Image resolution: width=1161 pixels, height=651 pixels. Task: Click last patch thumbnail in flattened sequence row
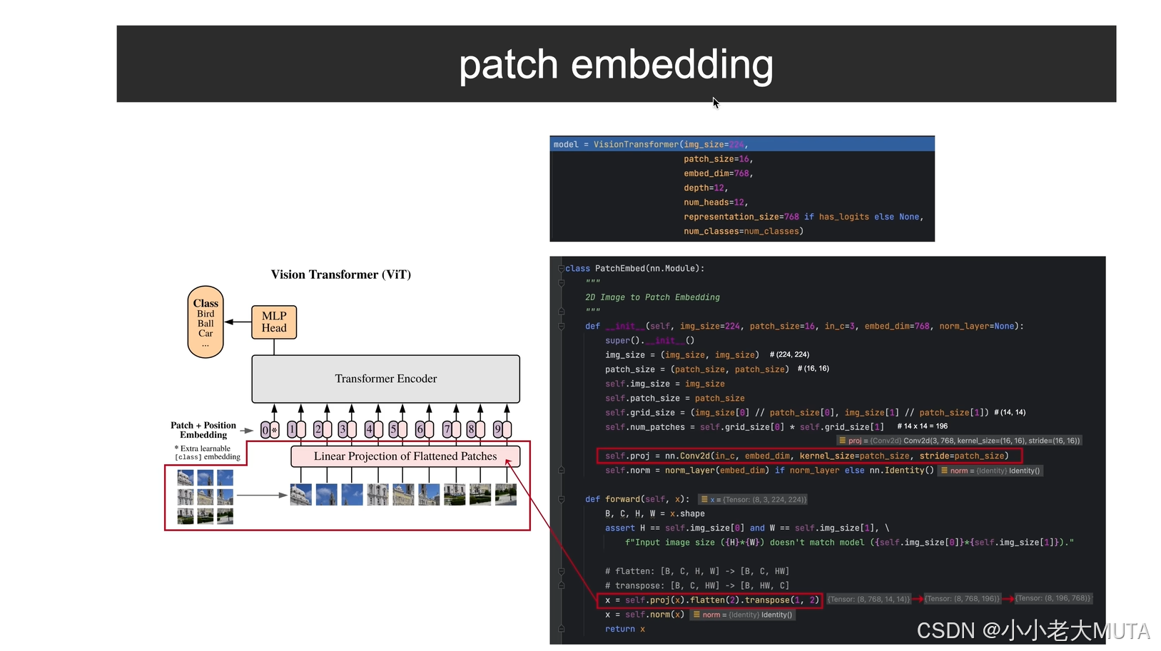[x=506, y=495]
